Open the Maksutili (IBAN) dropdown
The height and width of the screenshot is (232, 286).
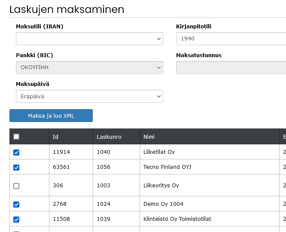[x=89, y=39]
